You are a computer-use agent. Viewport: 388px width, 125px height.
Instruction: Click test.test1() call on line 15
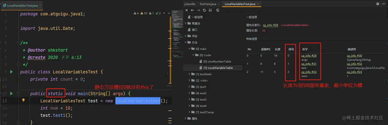56,115
